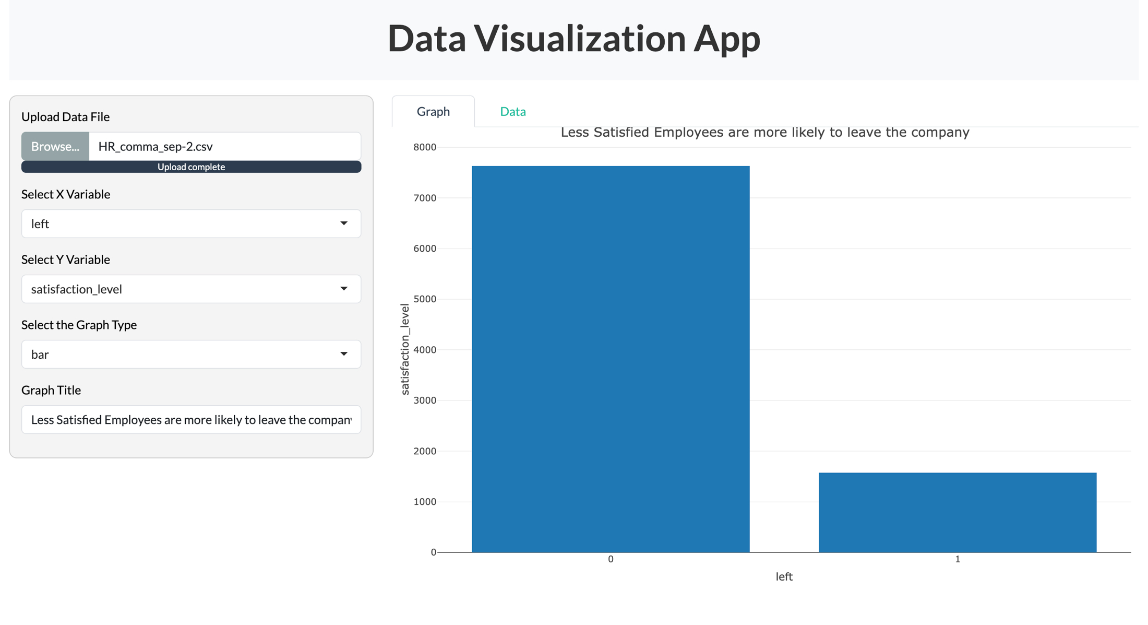Click the 5000 y-axis tick label
The image size is (1148, 625).
[425, 299]
